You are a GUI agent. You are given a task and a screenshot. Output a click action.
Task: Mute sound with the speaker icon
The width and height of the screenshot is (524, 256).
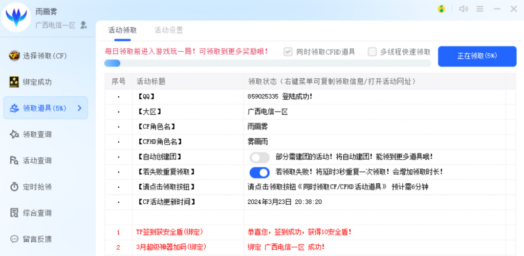click(x=463, y=9)
